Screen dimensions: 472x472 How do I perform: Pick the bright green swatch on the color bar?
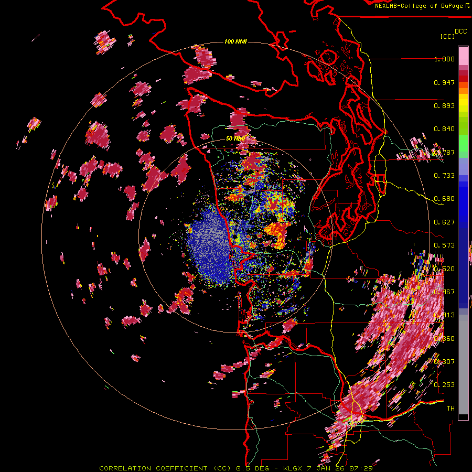[463, 143]
